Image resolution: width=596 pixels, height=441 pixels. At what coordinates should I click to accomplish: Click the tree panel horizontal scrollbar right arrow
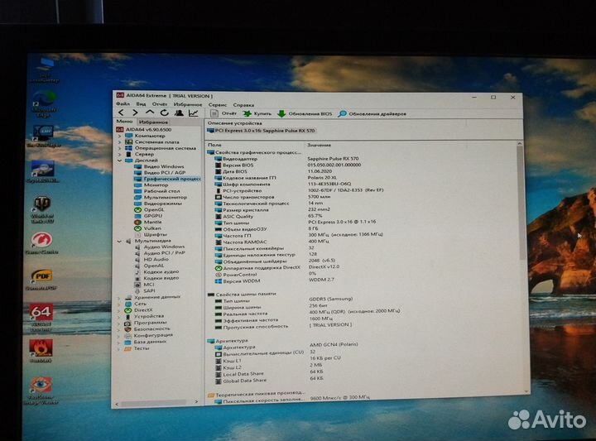coord(196,401)
